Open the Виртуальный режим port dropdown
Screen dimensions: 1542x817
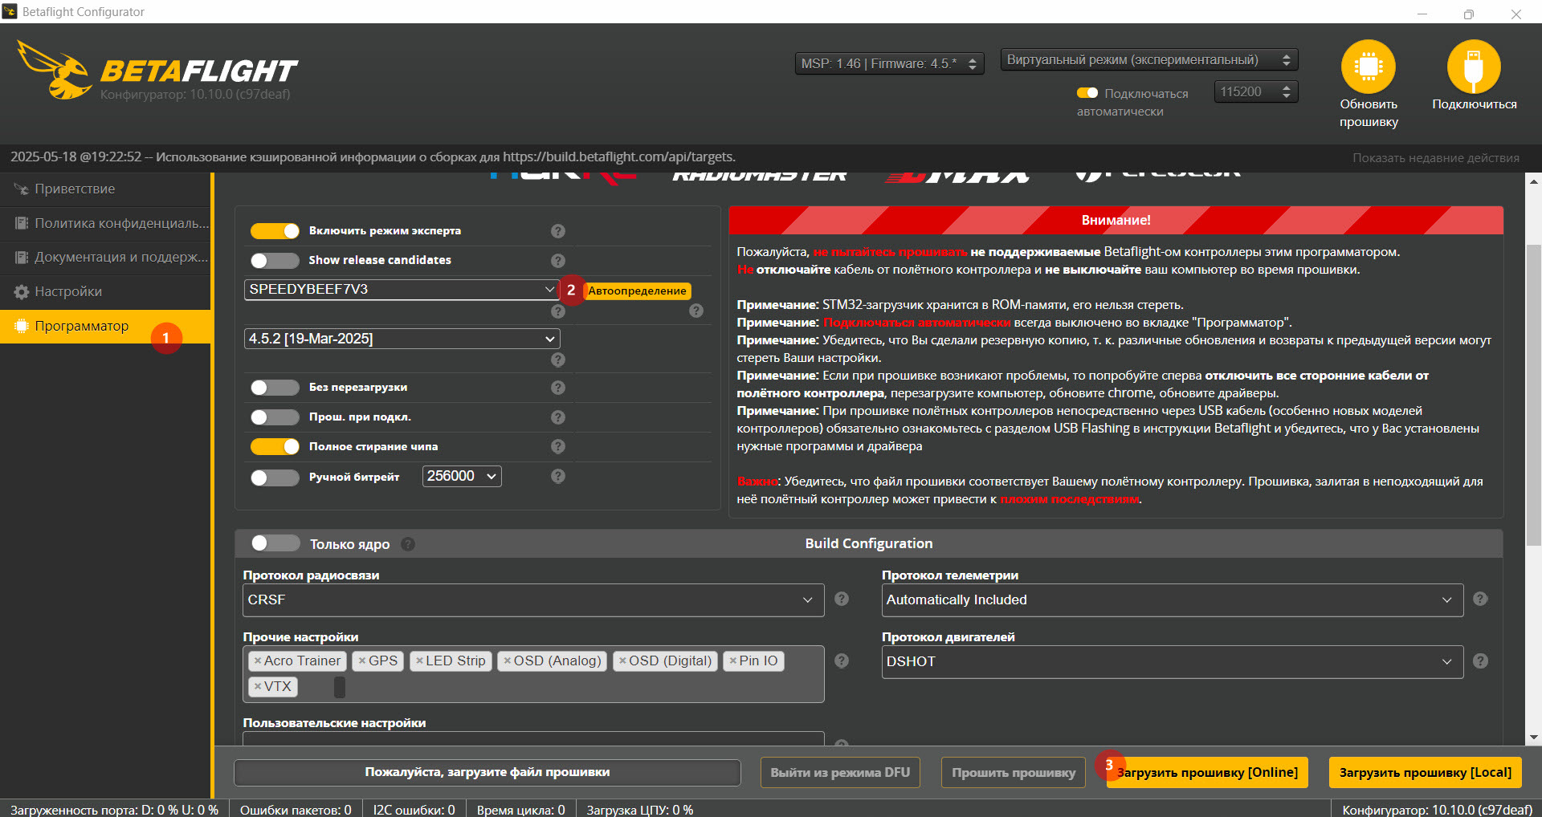click(x=1149, y=60)
